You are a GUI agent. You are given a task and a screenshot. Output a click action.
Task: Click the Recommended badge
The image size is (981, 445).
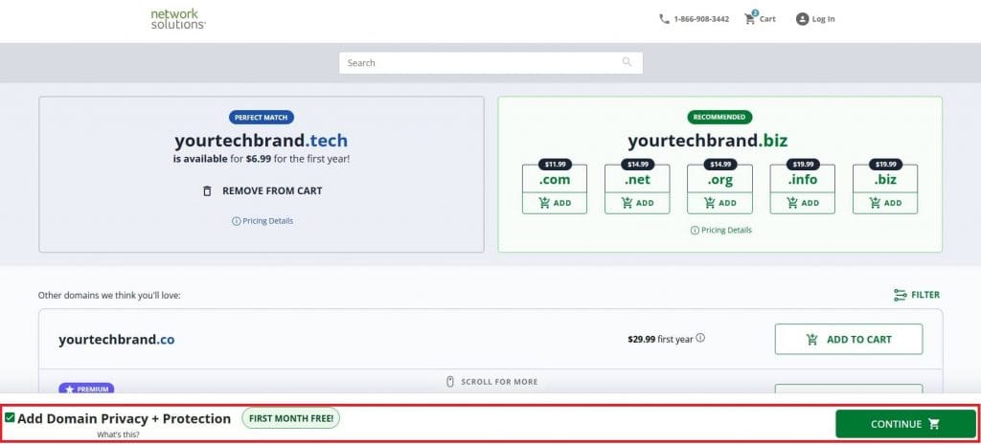pos(719,117)
